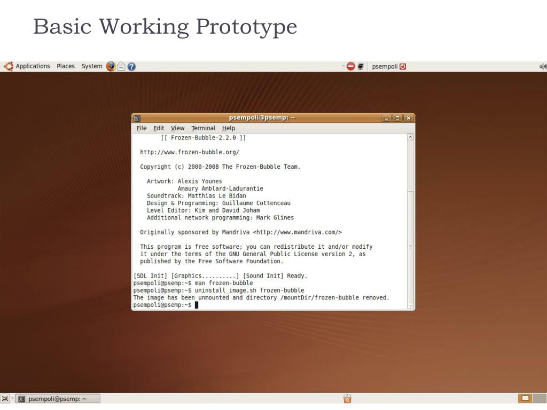The width and height of the screenshot is (547, 410).
Task: Select the first workspace in the workspace switcher
Action: (526, 398)
